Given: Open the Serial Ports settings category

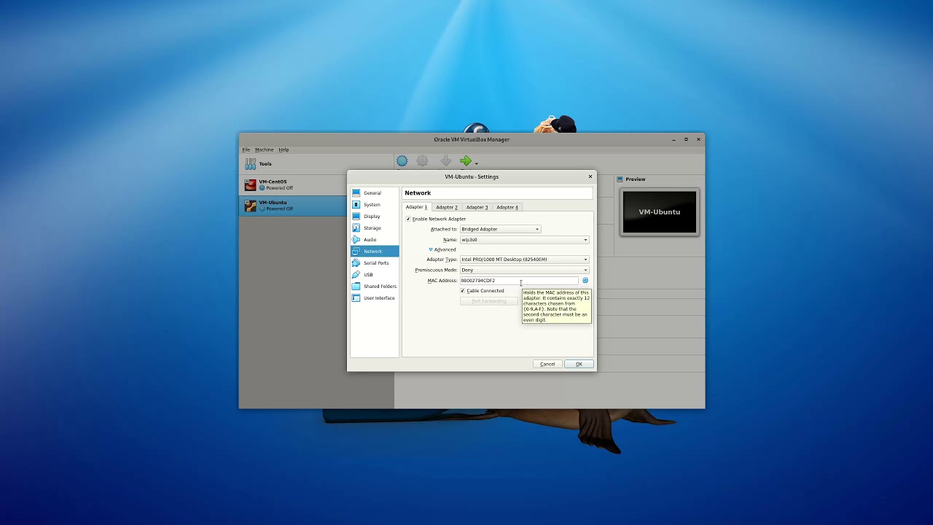Looking at the screenshot, I should tap(374, 263).
